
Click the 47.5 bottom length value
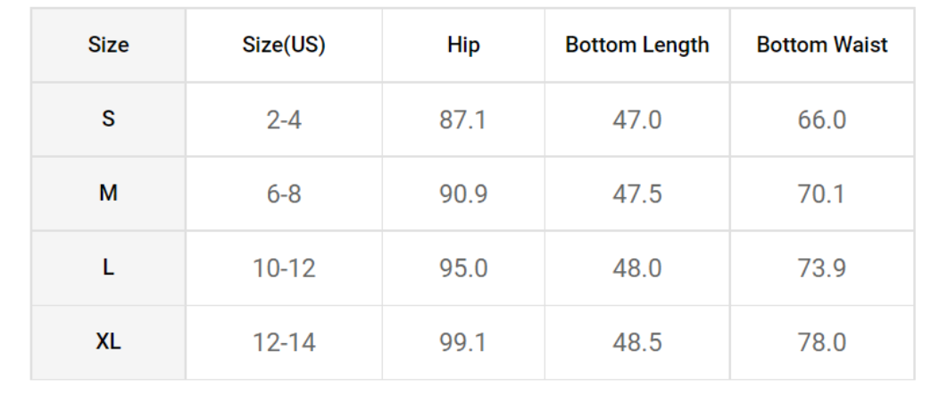637,194
